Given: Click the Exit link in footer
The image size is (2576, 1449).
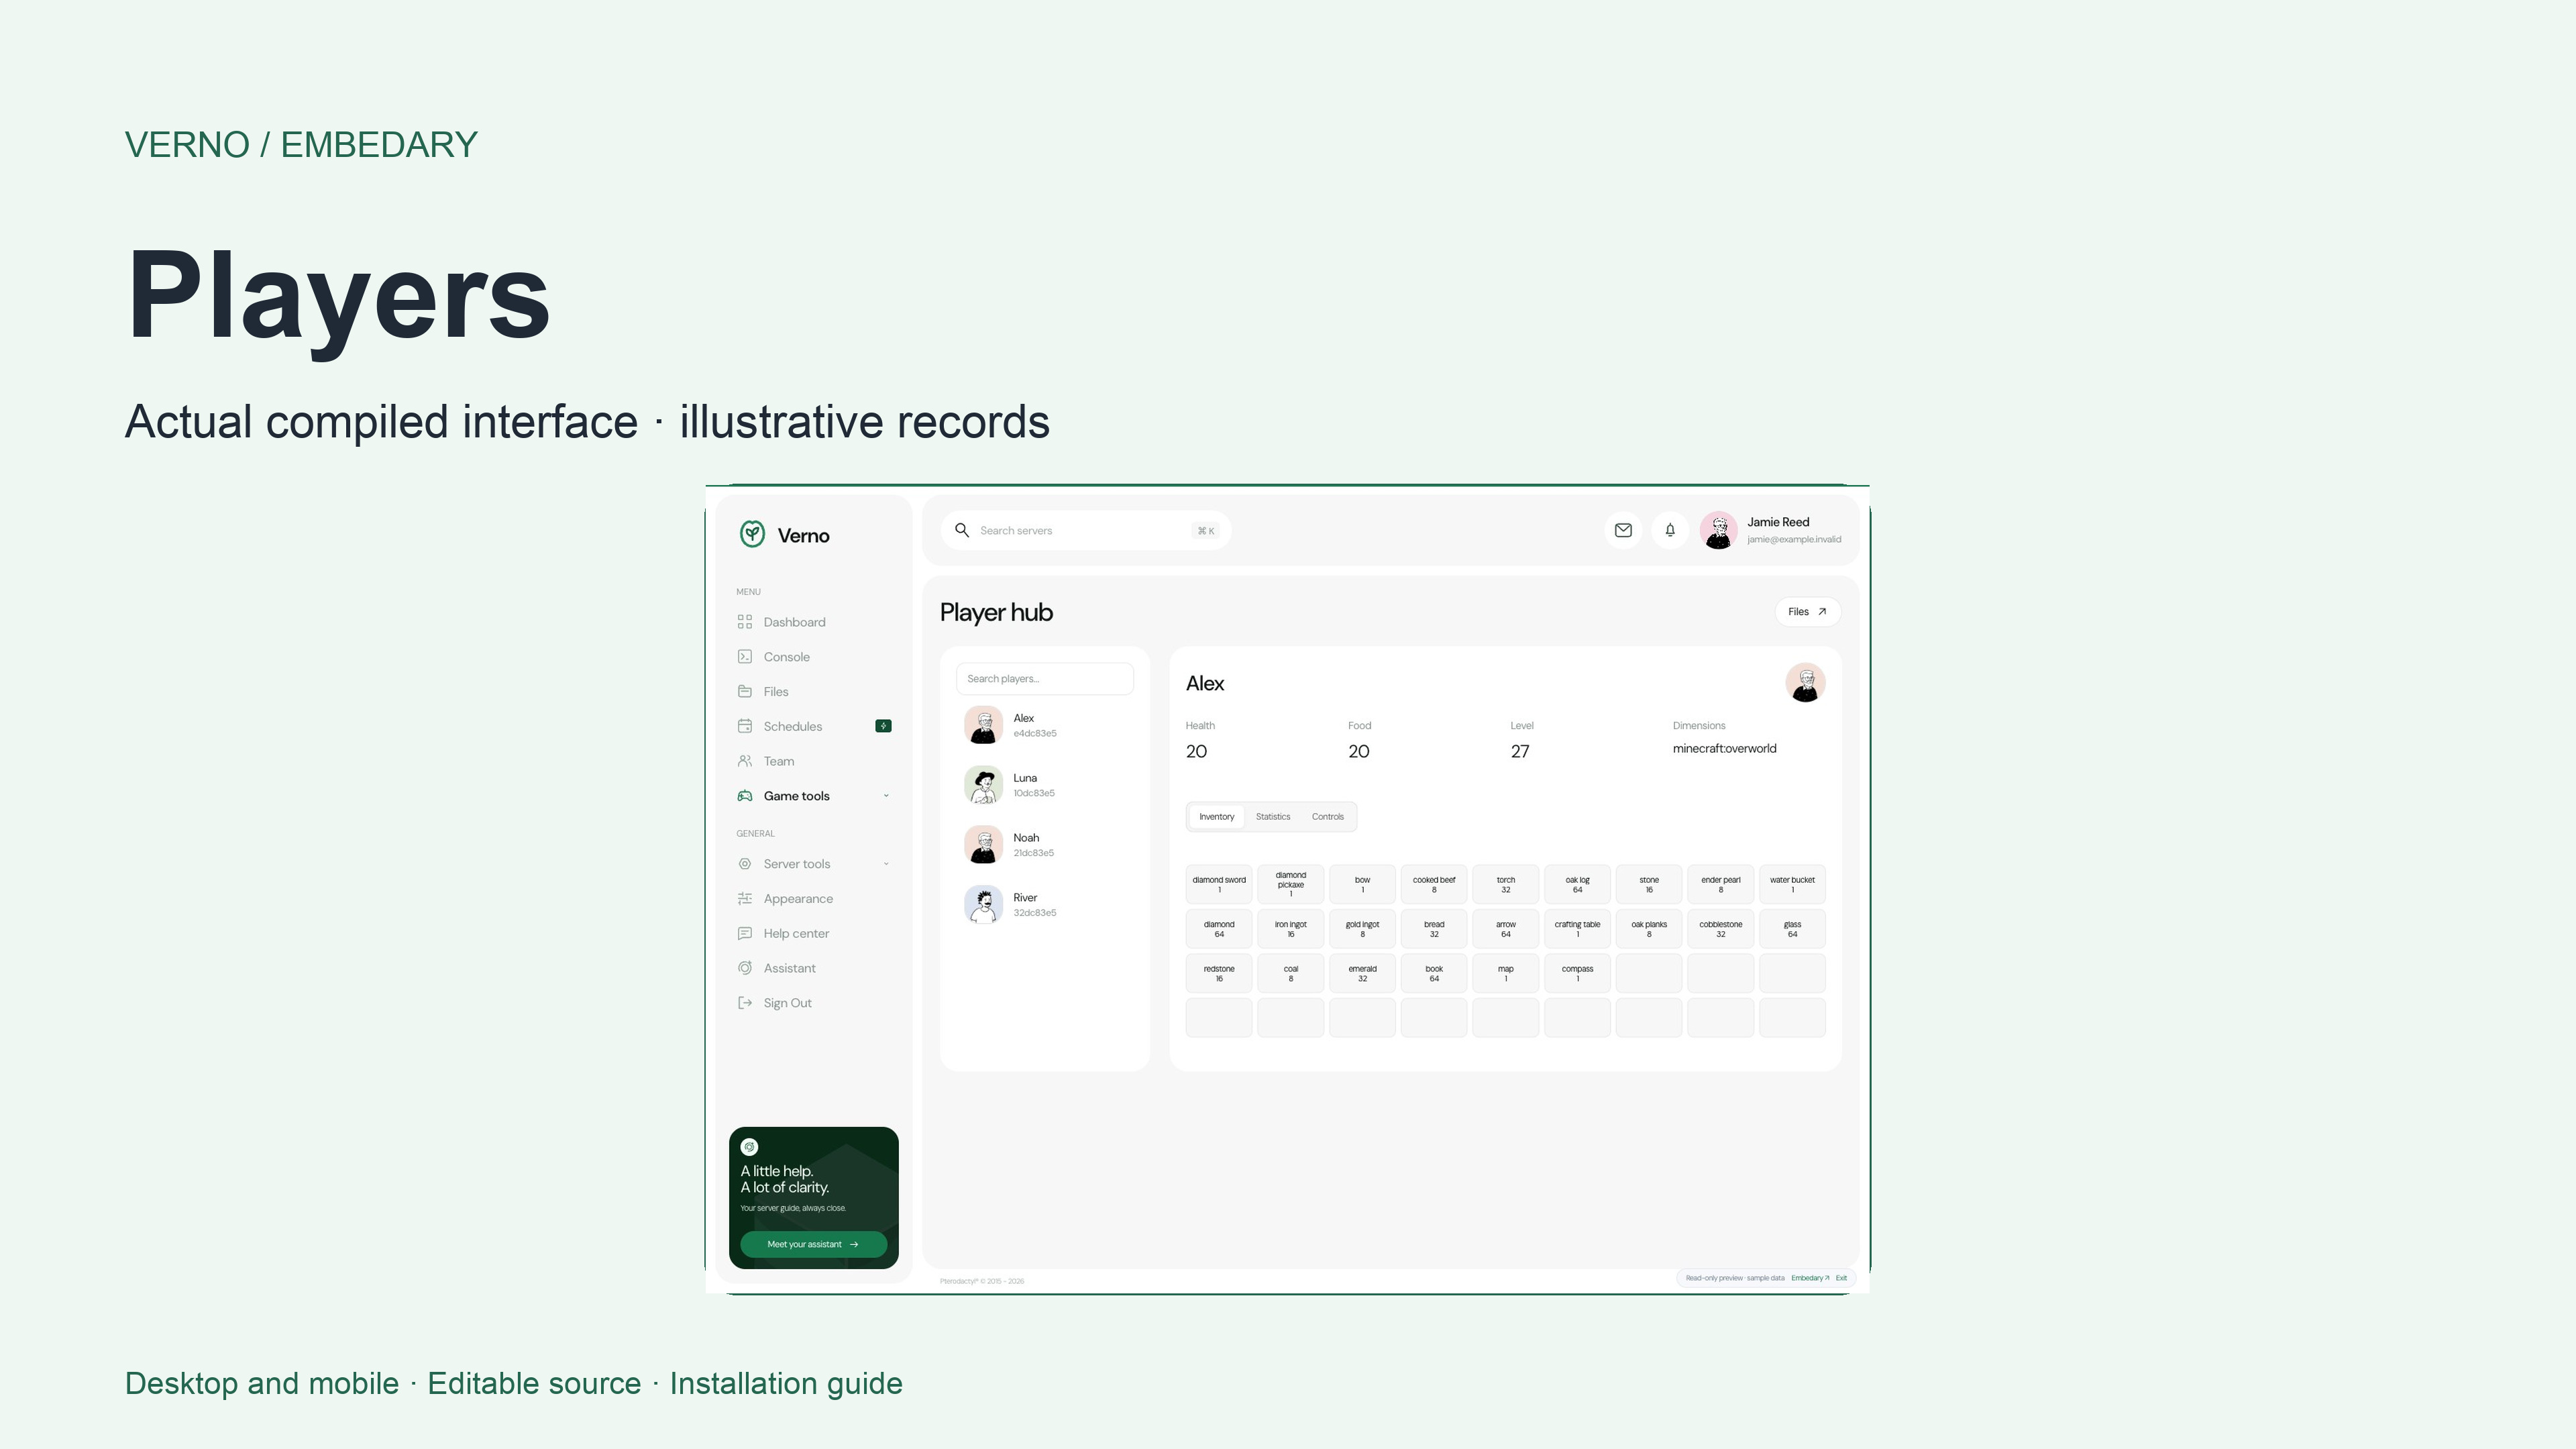Looking at the screenshot, I should [x=1841, y=1278].
